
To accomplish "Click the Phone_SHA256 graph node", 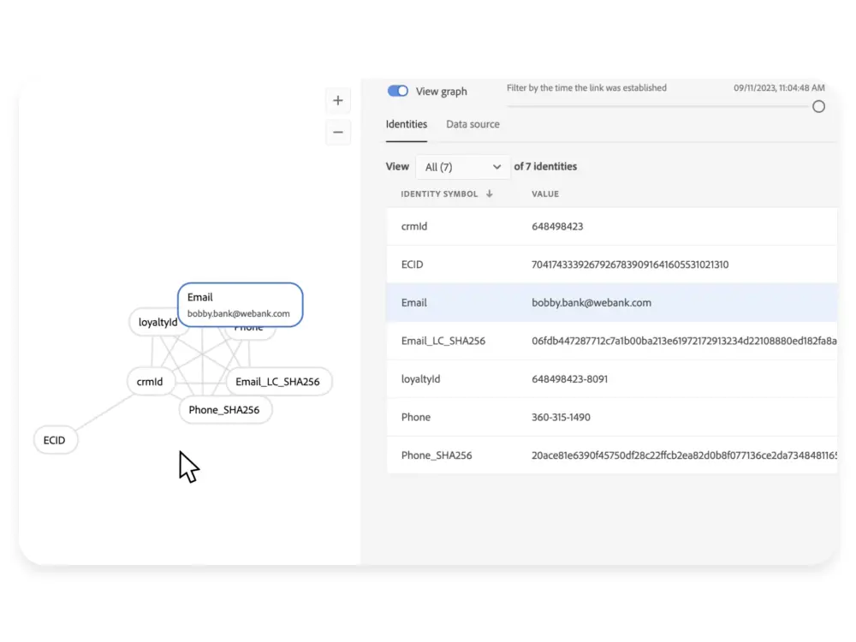I will point(224,410).
